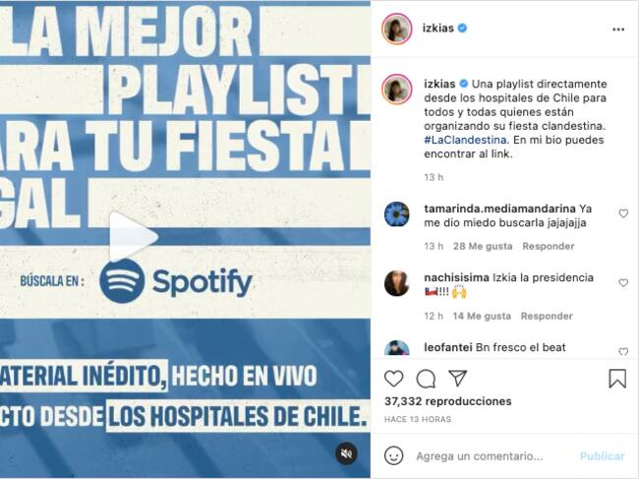
Task: Share post with the paper plane icon
Action: click(458, 378)
